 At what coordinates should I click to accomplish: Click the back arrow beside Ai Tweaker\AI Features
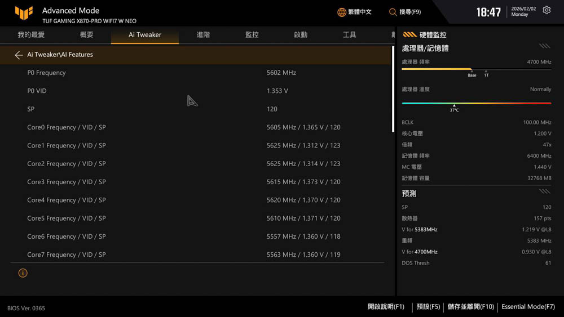click(x=19, y=55)
